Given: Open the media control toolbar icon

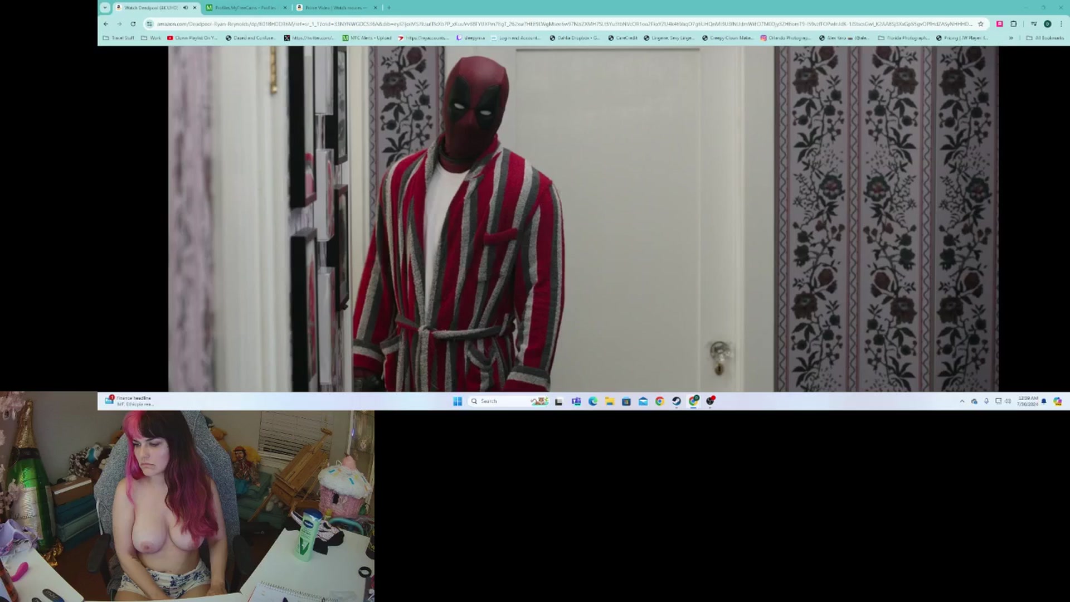Looking at the screenshot, I should tap(1034, 24).
